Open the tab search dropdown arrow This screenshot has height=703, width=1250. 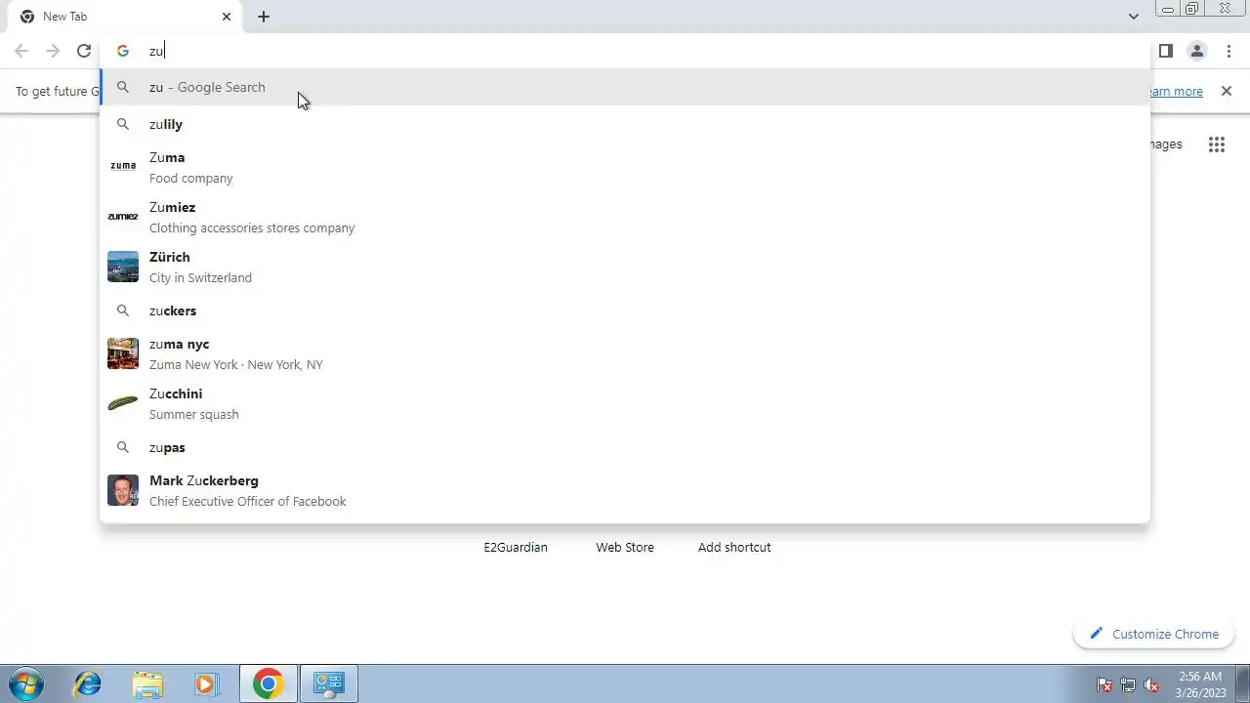tap(1133, 17)
